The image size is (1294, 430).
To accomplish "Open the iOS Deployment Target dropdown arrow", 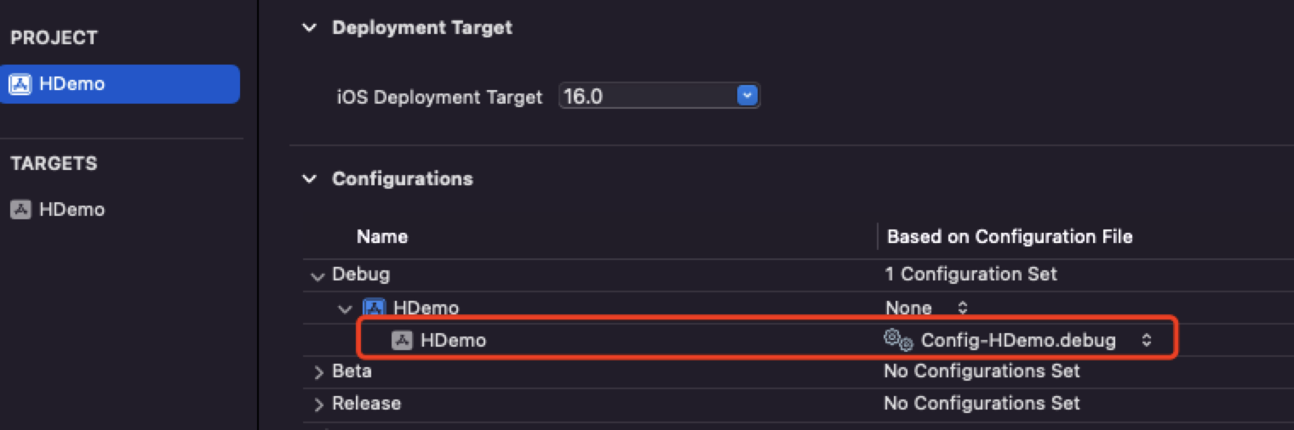I will tap(747, 96).
